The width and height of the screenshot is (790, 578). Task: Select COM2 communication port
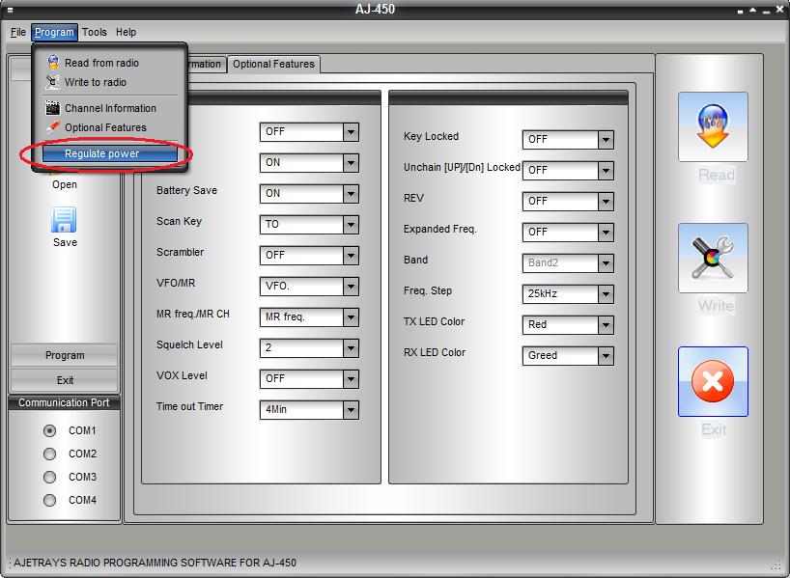49,454
